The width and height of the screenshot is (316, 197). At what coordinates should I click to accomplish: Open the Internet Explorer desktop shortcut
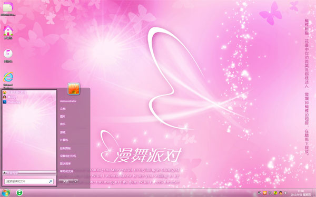8,77
